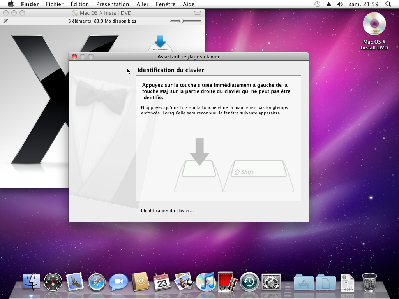Open the PDF document in Dock

point(348,283)
